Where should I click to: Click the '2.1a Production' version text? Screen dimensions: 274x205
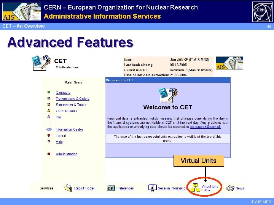(67, 67)
